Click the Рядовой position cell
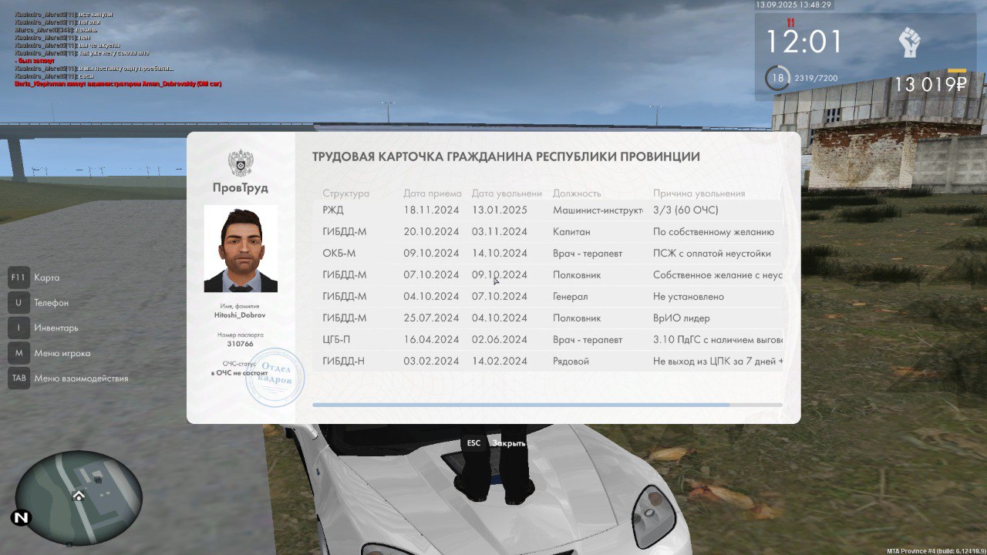The width and height of the screenshot is (987, 555). pyautogui.click(x=571, y=361)
